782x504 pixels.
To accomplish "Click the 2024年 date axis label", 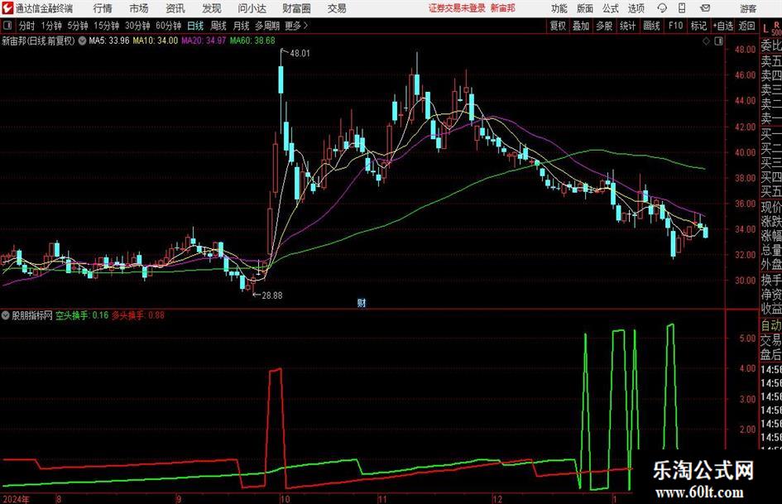I will (x=16, y=499).
